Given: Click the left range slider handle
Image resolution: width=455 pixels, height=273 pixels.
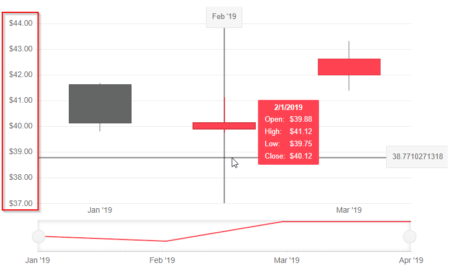Looking at the screenshot, I should [39, 237].
